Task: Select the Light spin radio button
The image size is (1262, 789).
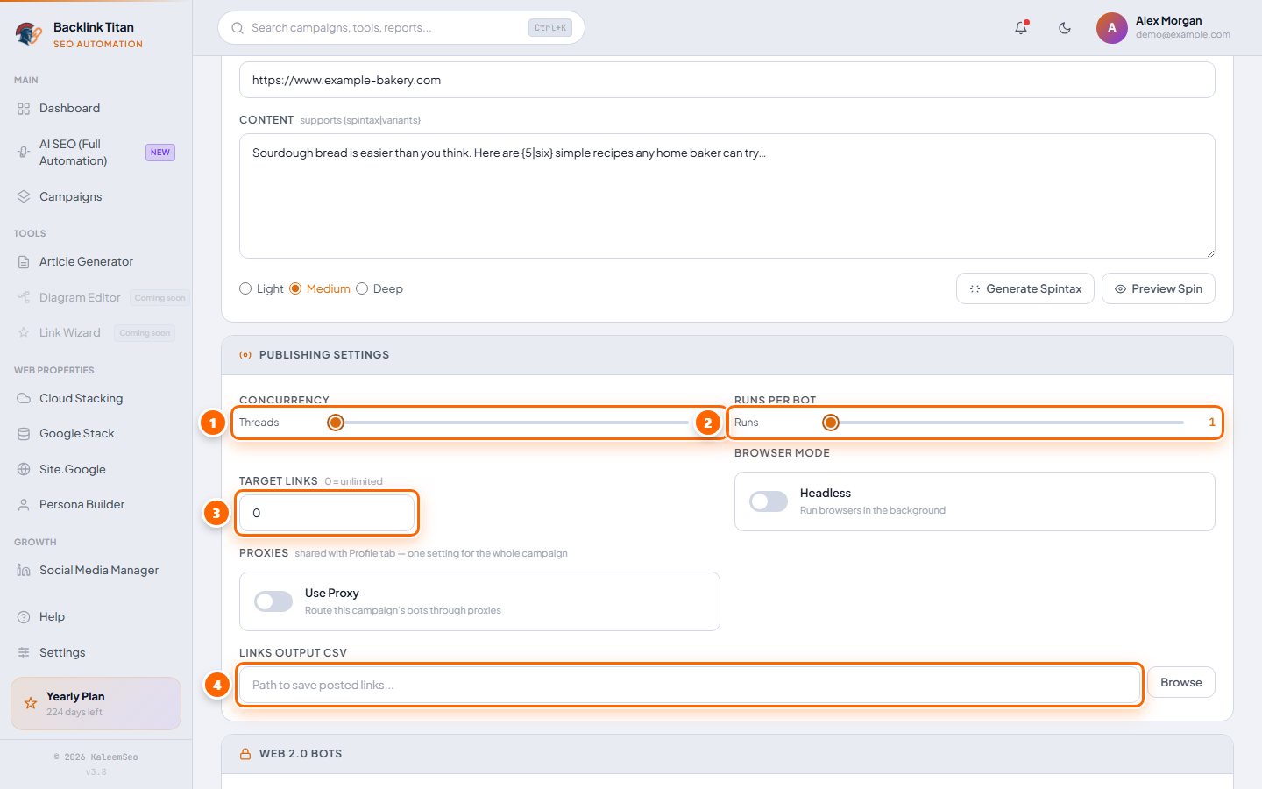Action: (x=245, y=289)
